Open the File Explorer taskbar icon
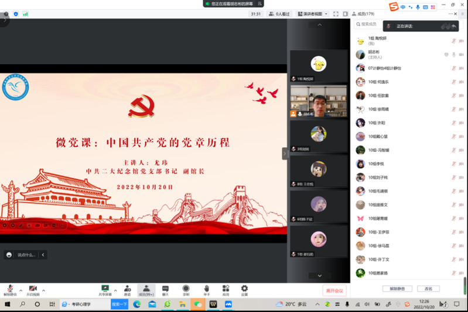Image resolution: width=468 pixels, height=312 pixels. (x=182, y=304)
